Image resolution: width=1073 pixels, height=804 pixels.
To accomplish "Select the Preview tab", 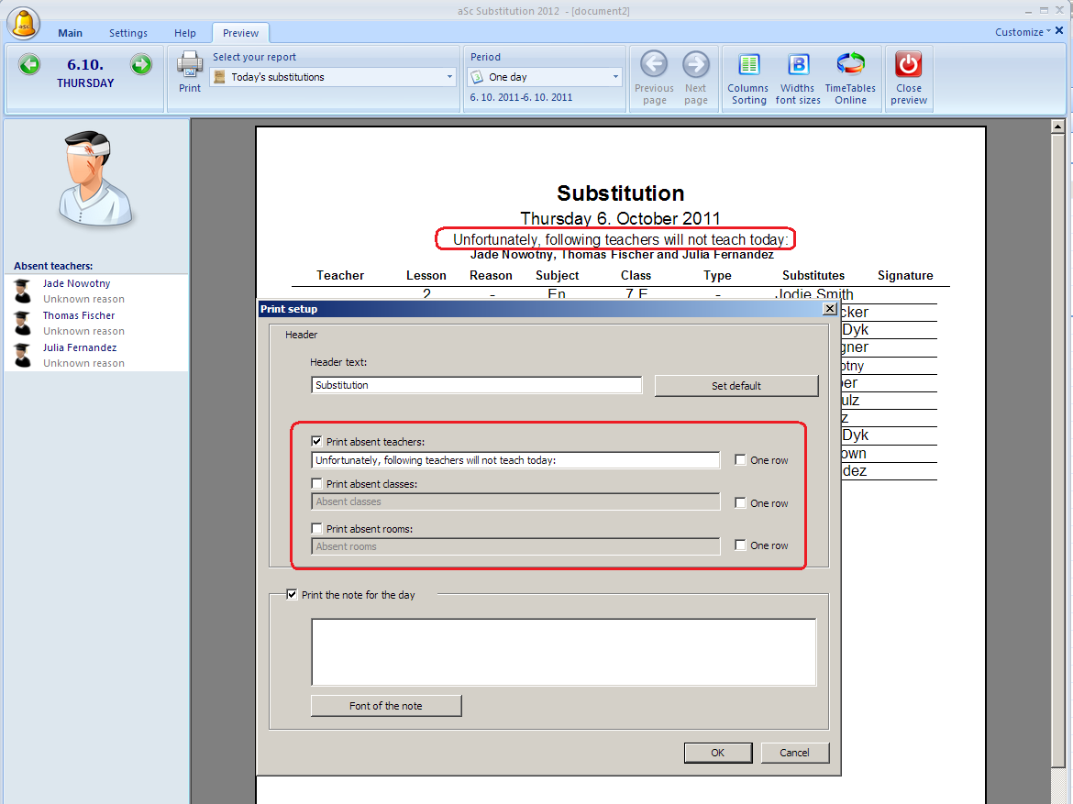I will tap(240, 33).
